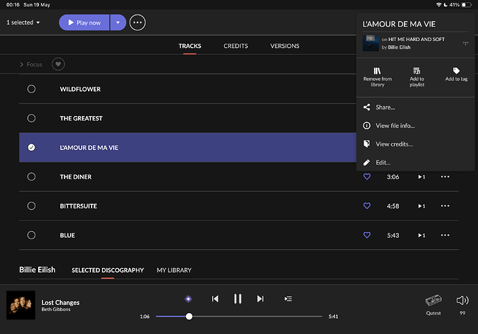Viewport: 478px width, 334px height.
Task: Click the now-playing album artwork thumbnail
Action: click(x=21, y=305)
